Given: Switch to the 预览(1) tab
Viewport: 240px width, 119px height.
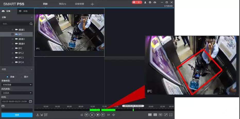Looking at the screenshot, I should 62,4.
